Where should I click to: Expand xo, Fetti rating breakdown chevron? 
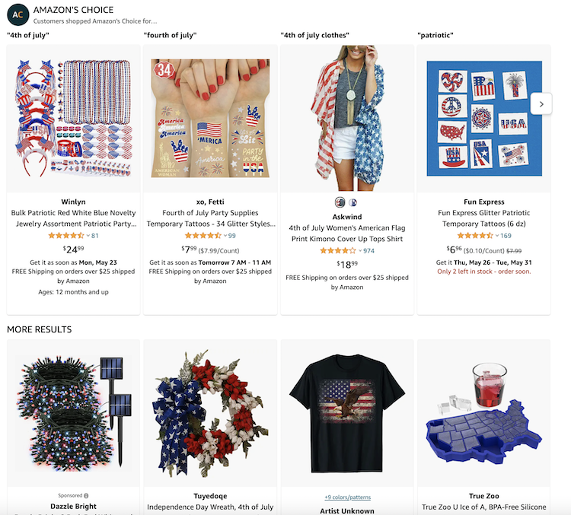[x=225, y=236]
